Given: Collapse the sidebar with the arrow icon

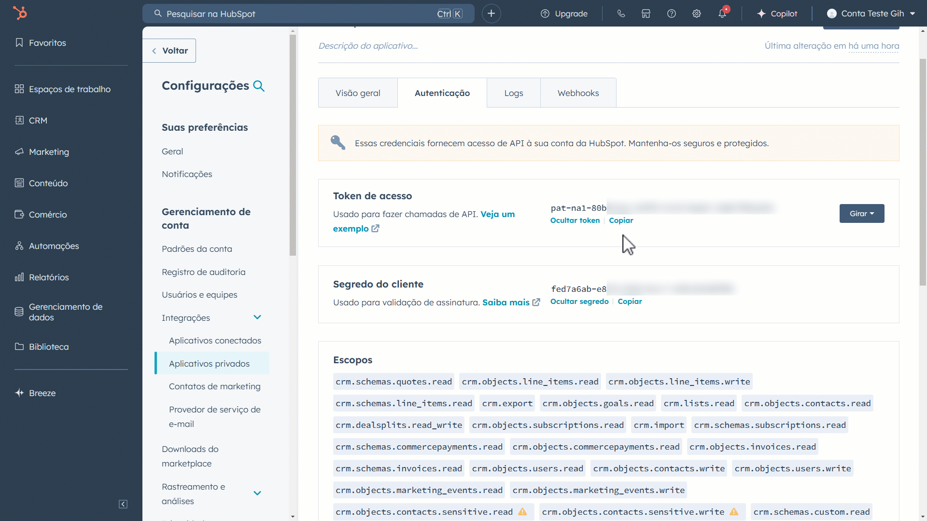Looking at the screenshot, I should point(123,504).
